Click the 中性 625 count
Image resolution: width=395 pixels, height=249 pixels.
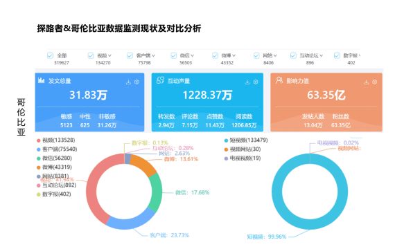[85, 121]
